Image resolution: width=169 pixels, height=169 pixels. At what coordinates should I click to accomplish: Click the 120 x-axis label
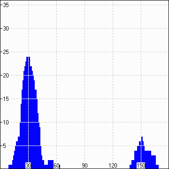[113, 166]
